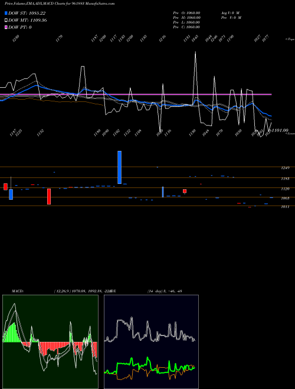Click the horizontal magenta DOW PT line
Viewport: 295px width, 389px height.
point(136,94)
